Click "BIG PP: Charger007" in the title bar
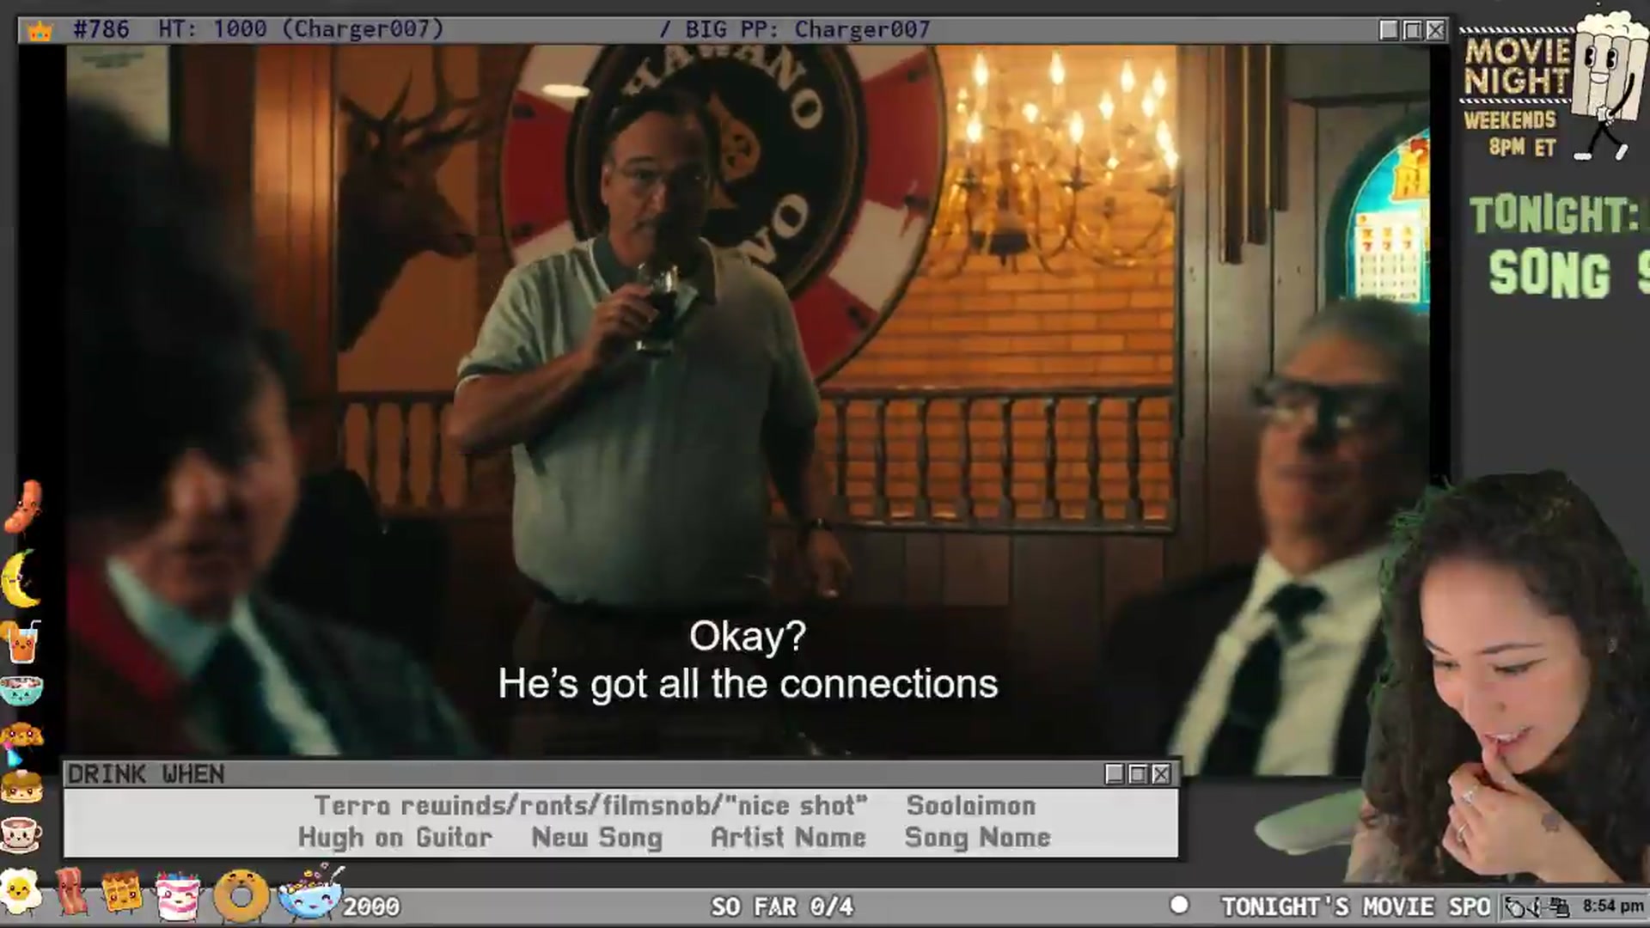1650x928 pixels. (808, 30)
